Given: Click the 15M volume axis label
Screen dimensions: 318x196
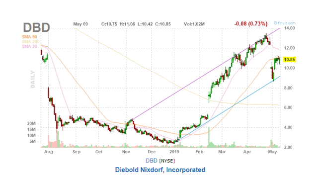Looking at the screenshot, I should tap(31, 129).
